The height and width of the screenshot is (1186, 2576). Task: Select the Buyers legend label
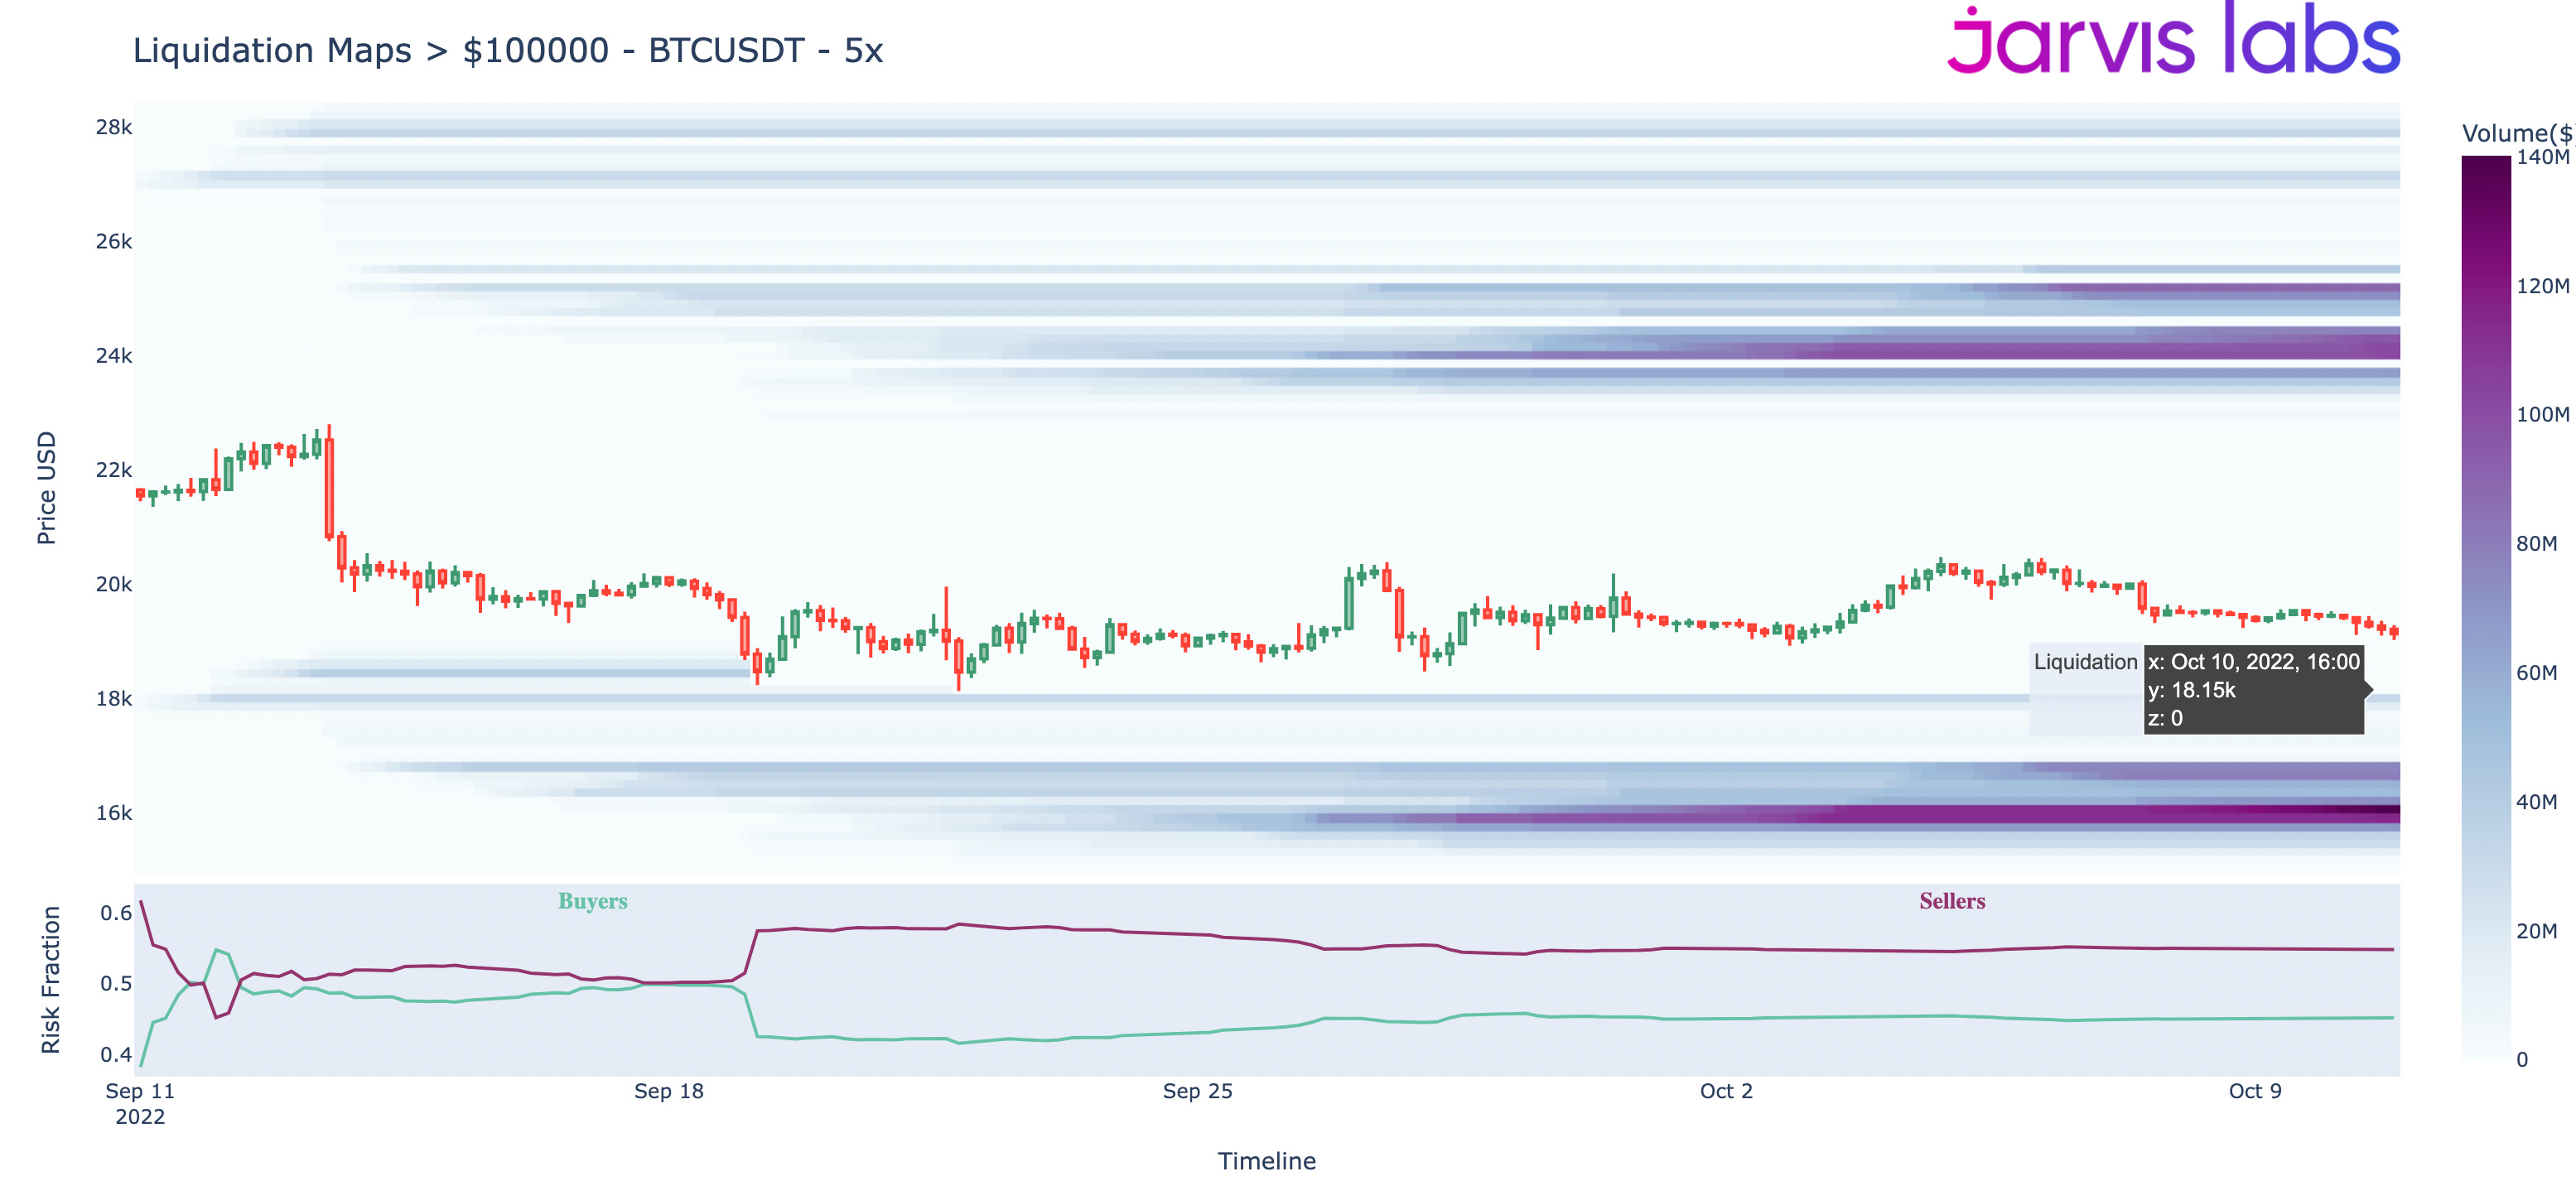[x=592, y=901]
